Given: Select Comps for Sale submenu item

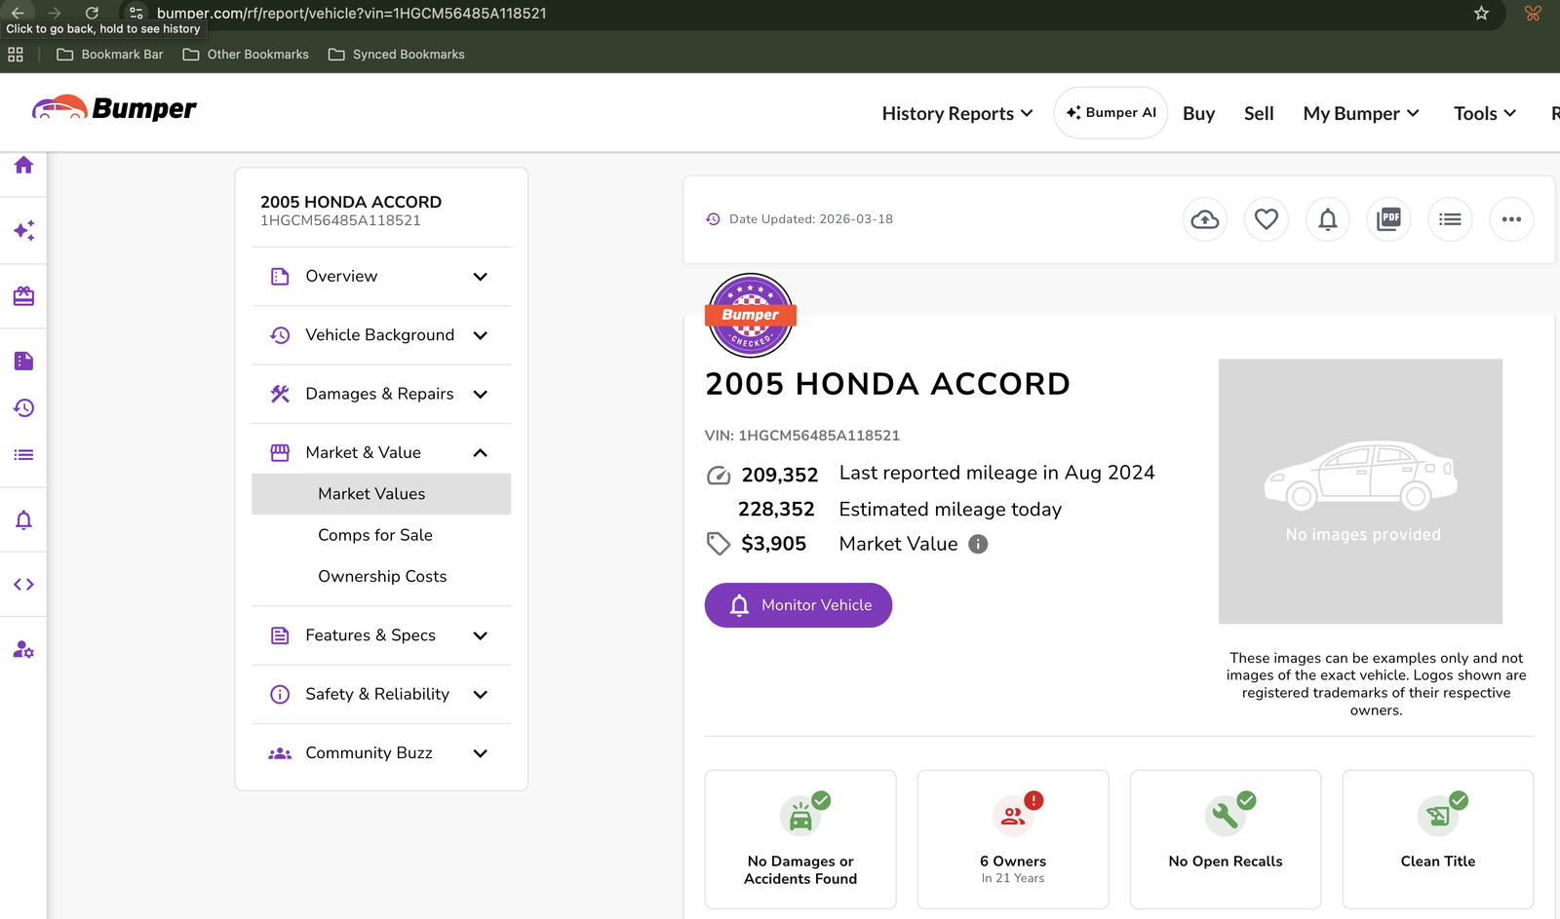Looking at the screenshot, I should click(375, 535).
